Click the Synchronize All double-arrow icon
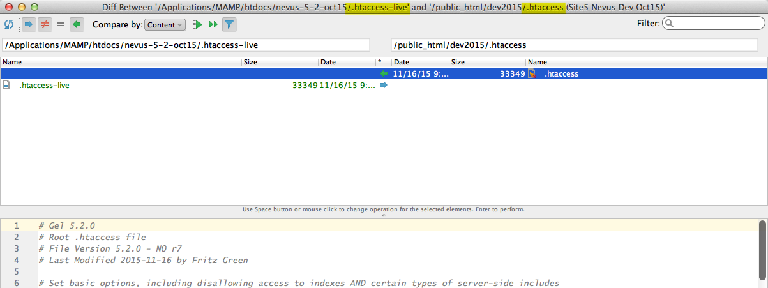768x288 pixels. (213, 25)
